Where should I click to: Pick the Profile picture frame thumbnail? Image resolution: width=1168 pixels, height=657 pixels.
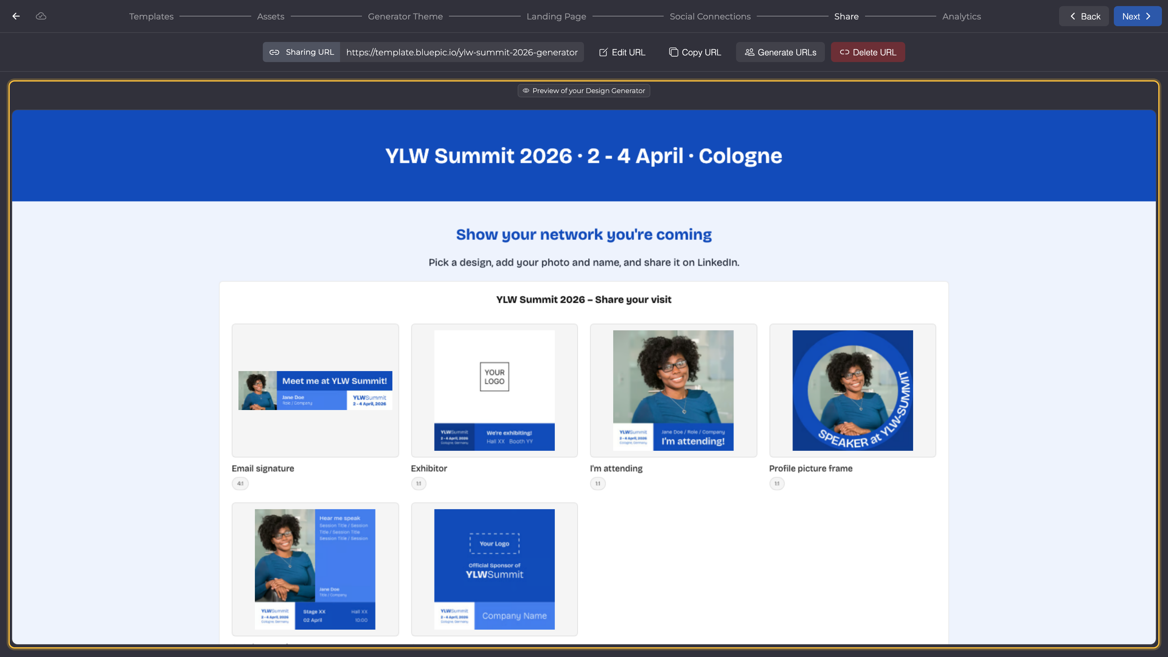pyautogui.click(x=852, y=390)
